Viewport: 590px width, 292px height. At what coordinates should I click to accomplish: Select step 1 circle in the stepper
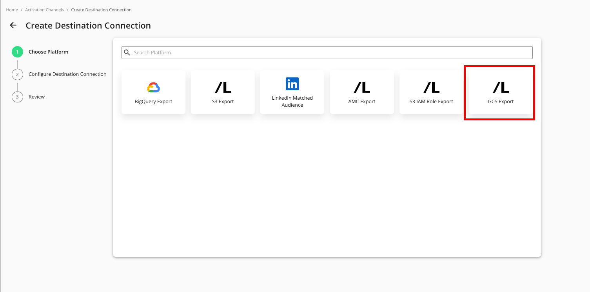(17, 52)
